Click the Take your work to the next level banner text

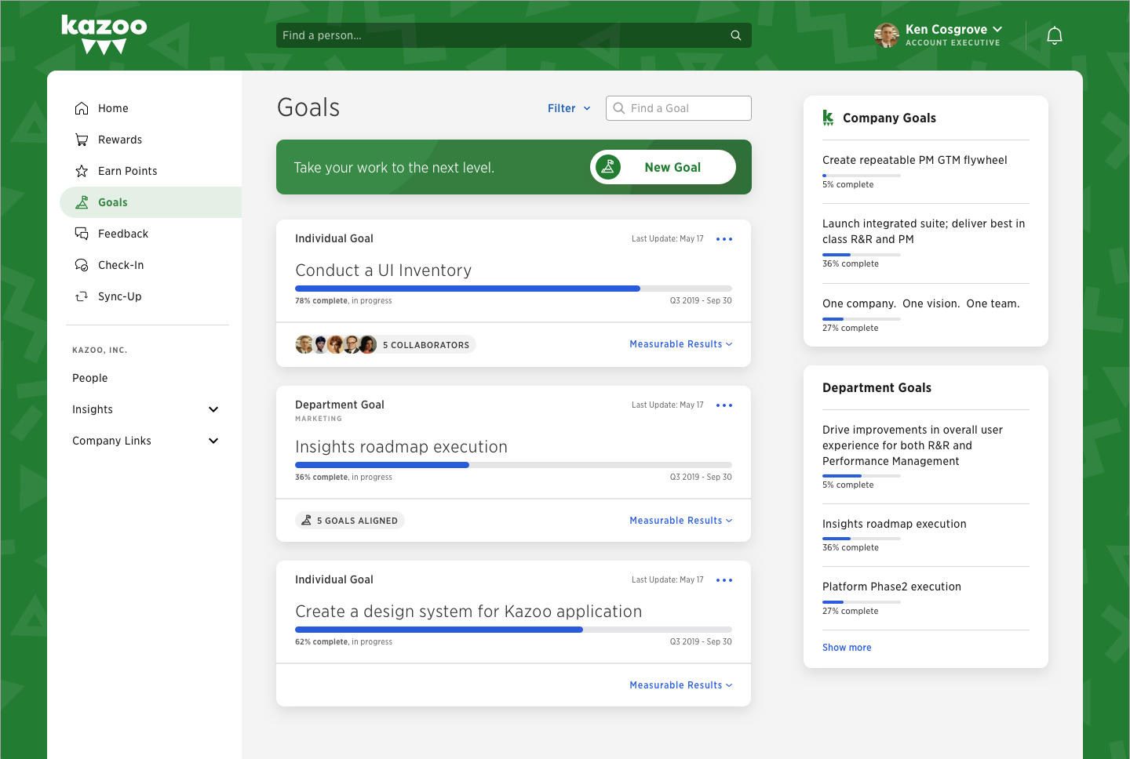tap(394, 168)
